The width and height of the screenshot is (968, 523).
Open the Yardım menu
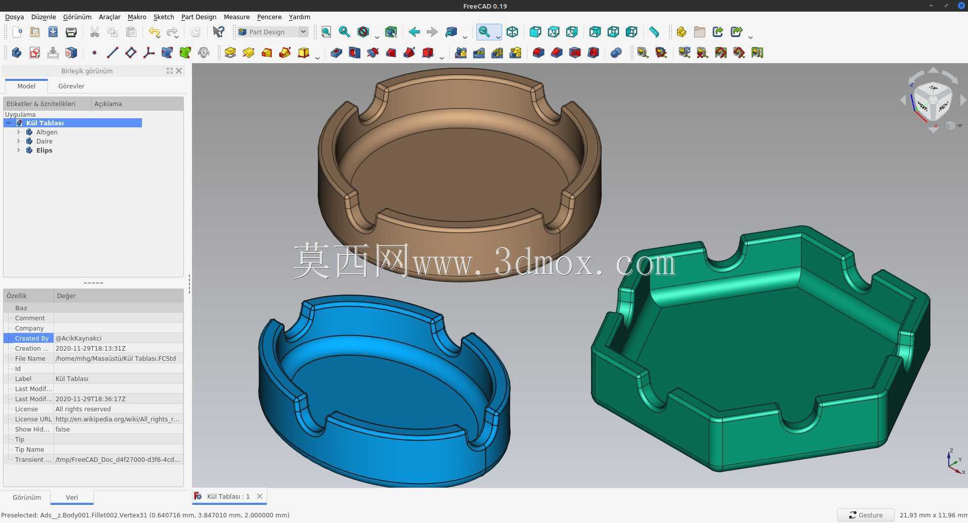[x=300, y=17]
